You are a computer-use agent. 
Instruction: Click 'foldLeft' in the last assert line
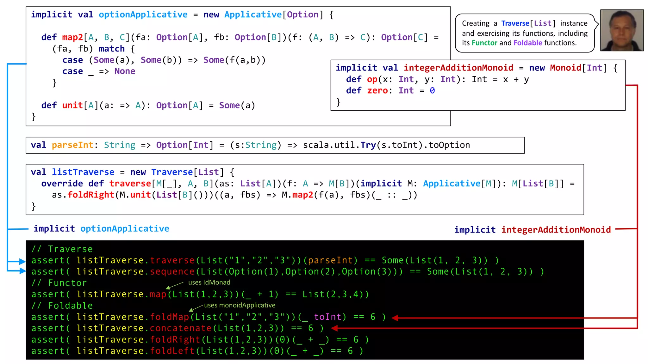tap(172, 351)
